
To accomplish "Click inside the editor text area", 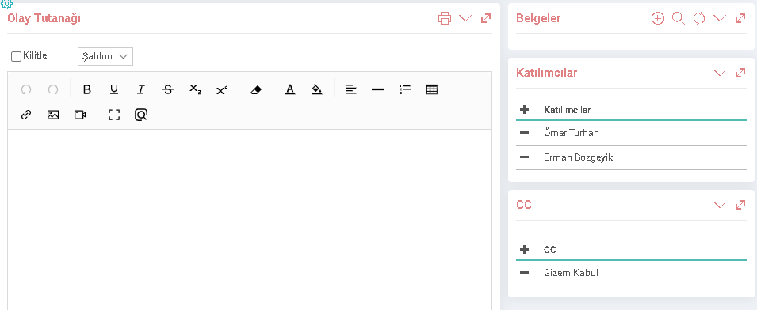I will pos(250,220).
